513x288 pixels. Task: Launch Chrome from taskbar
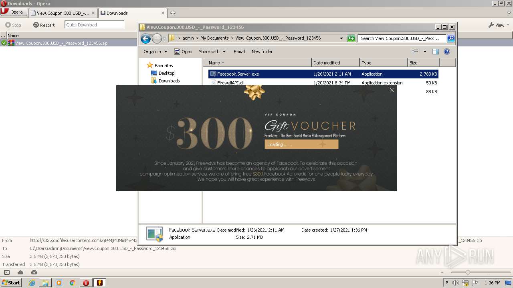click(73, 283)
